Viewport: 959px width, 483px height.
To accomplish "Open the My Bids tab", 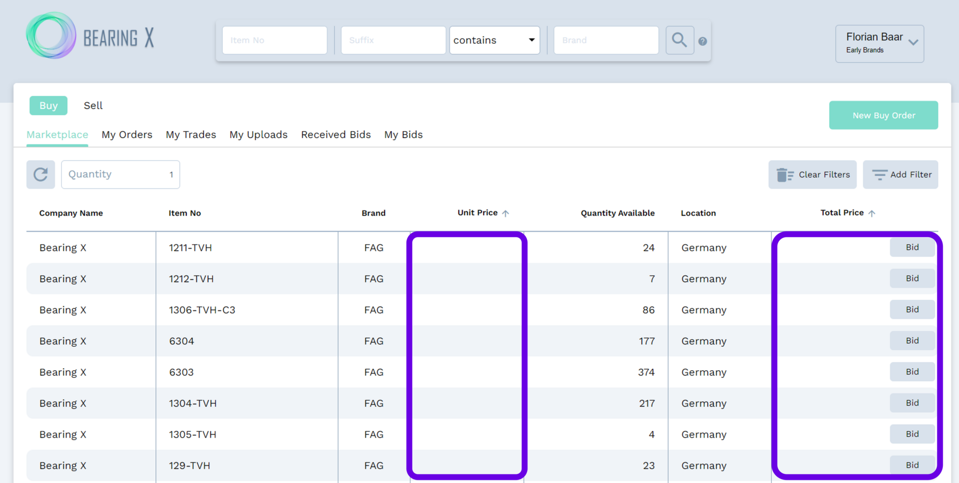I will (403, 135).
